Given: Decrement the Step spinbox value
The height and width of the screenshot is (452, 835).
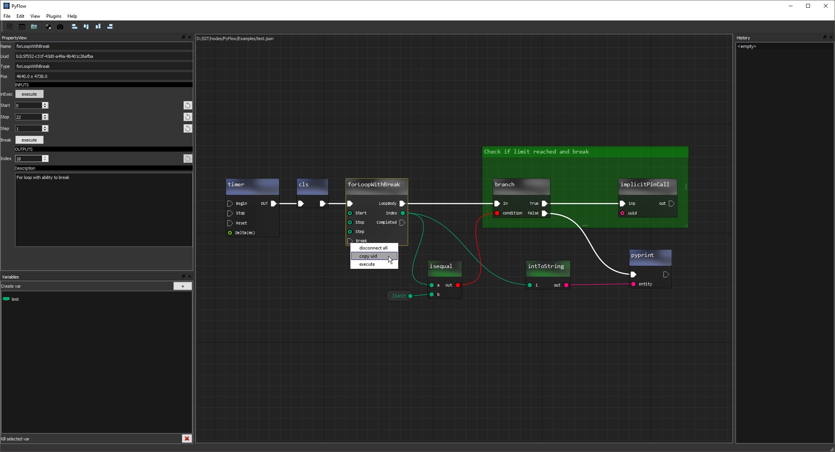Looking at the screenshot, I should [45, 130].
